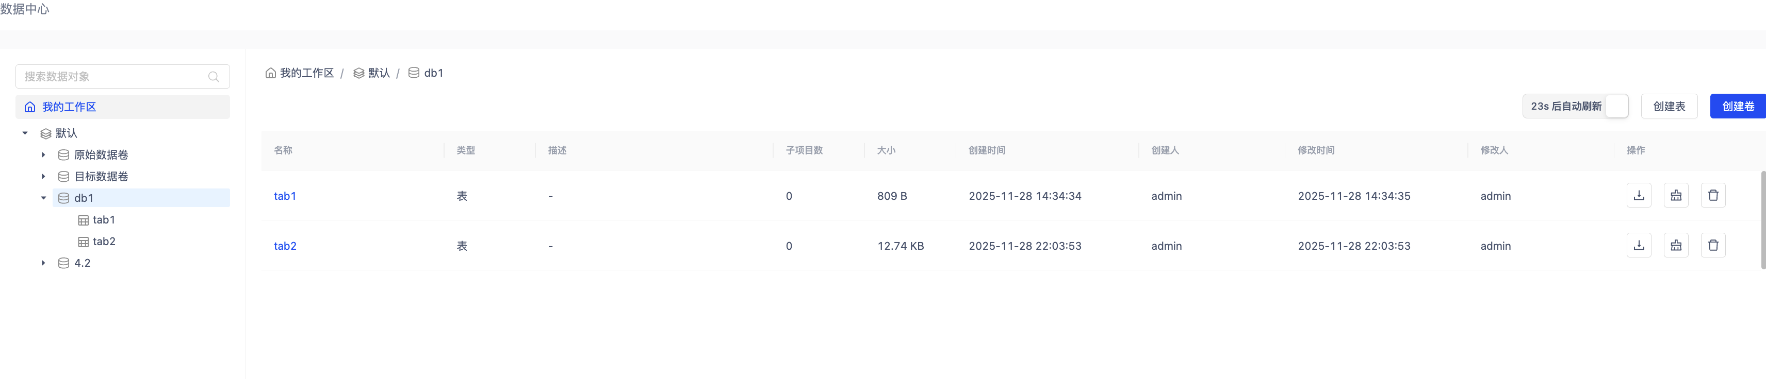This screenshot has height=379, width=1766.
Task: Click the home icon in the breadcrumb
Action: coord(271,73)
